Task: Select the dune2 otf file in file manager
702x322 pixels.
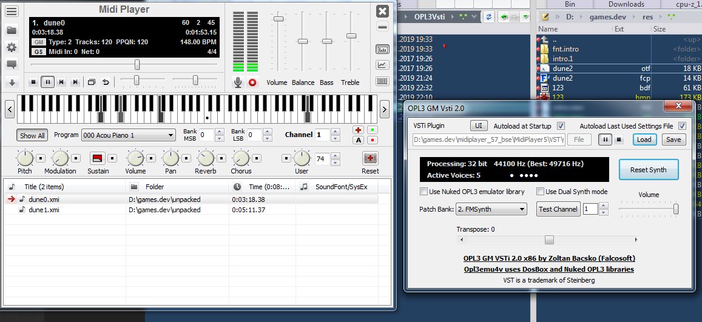Action: 619,69
